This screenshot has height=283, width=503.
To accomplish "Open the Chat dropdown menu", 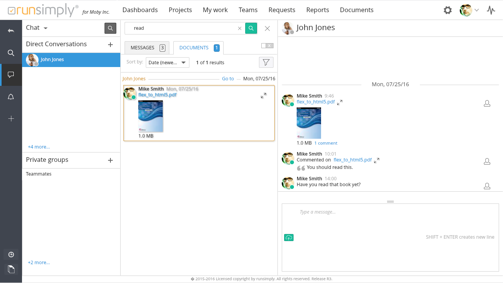I will tap(37, 28).
